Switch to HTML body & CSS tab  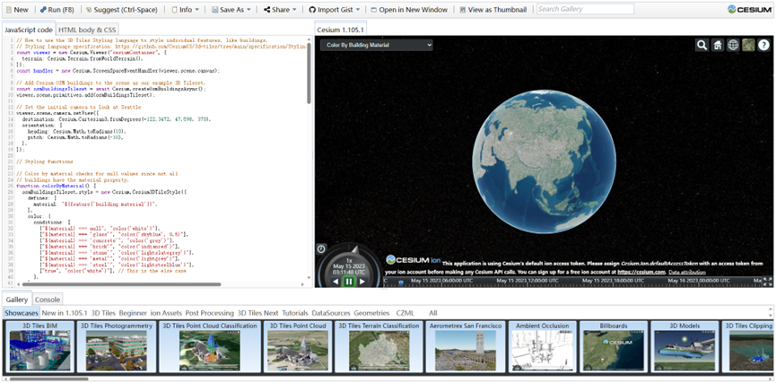87,30
